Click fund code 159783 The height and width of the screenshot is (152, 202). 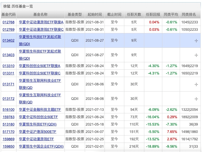[8, 117]
